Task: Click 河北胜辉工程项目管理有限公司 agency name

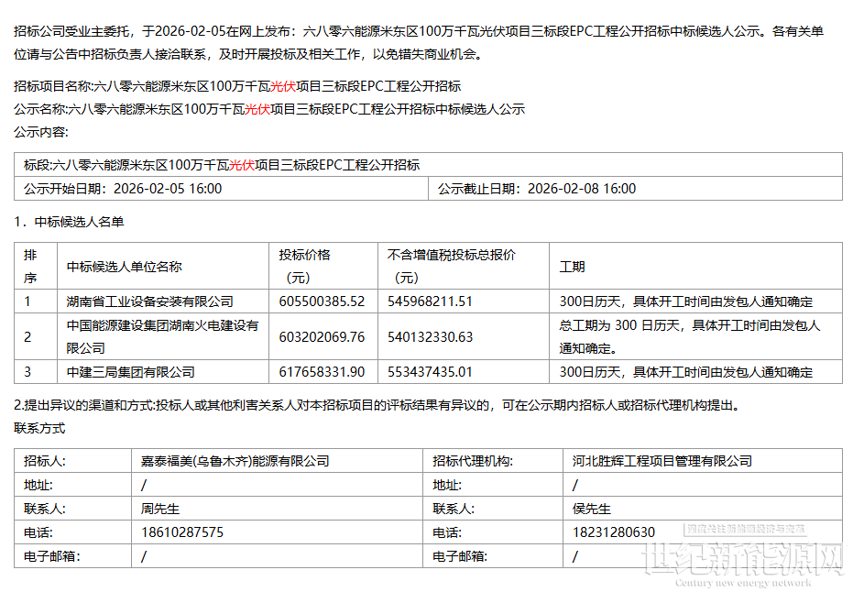Action: (662, 461)
